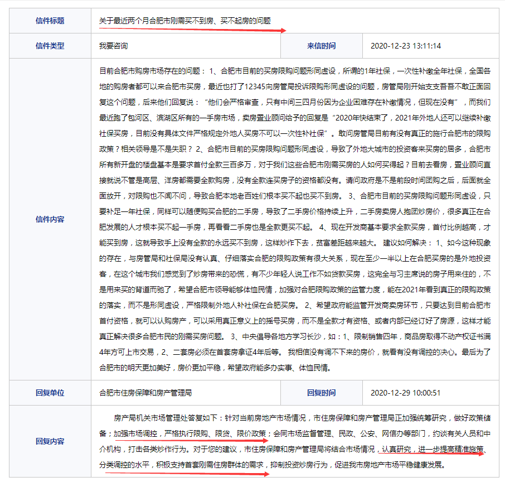Click the 回复内容 label cell

[x=50, y=441]
